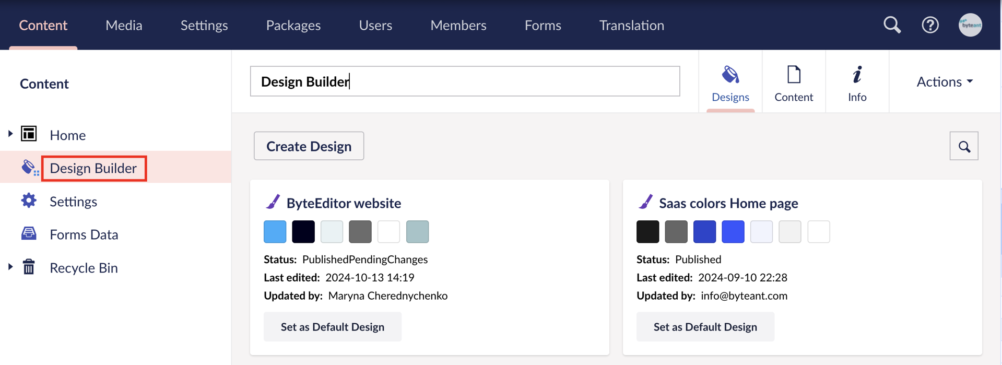Click the brush icon of ByteEditor website
The width and height of the screenshot is (1002, 365).
[x=273, y=202]
